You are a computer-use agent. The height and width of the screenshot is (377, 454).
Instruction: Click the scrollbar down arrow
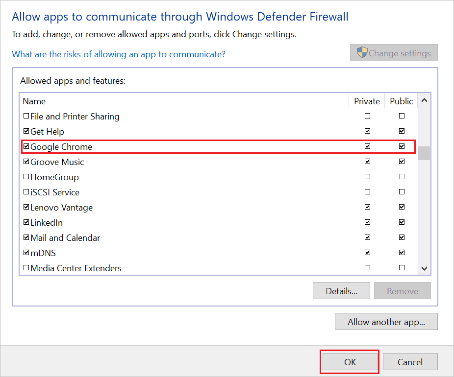click(x=424, y=268)
